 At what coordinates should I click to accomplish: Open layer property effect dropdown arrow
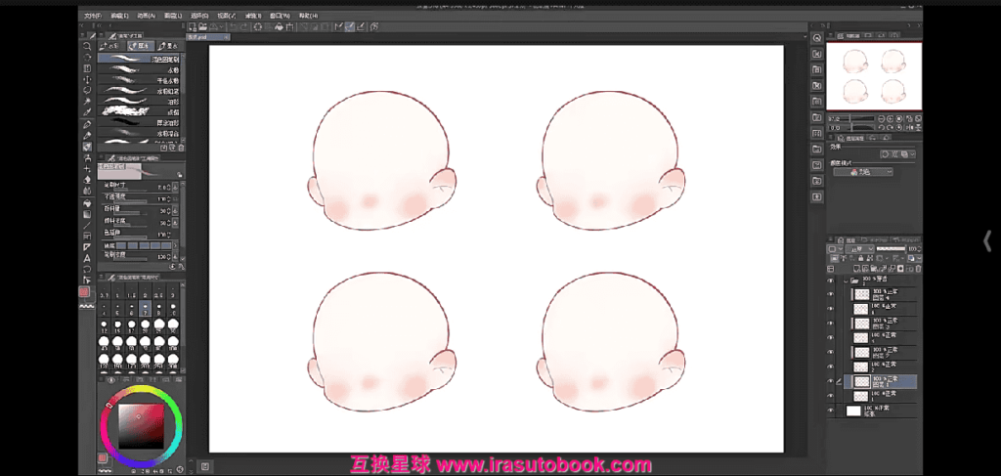pos(912,153)
